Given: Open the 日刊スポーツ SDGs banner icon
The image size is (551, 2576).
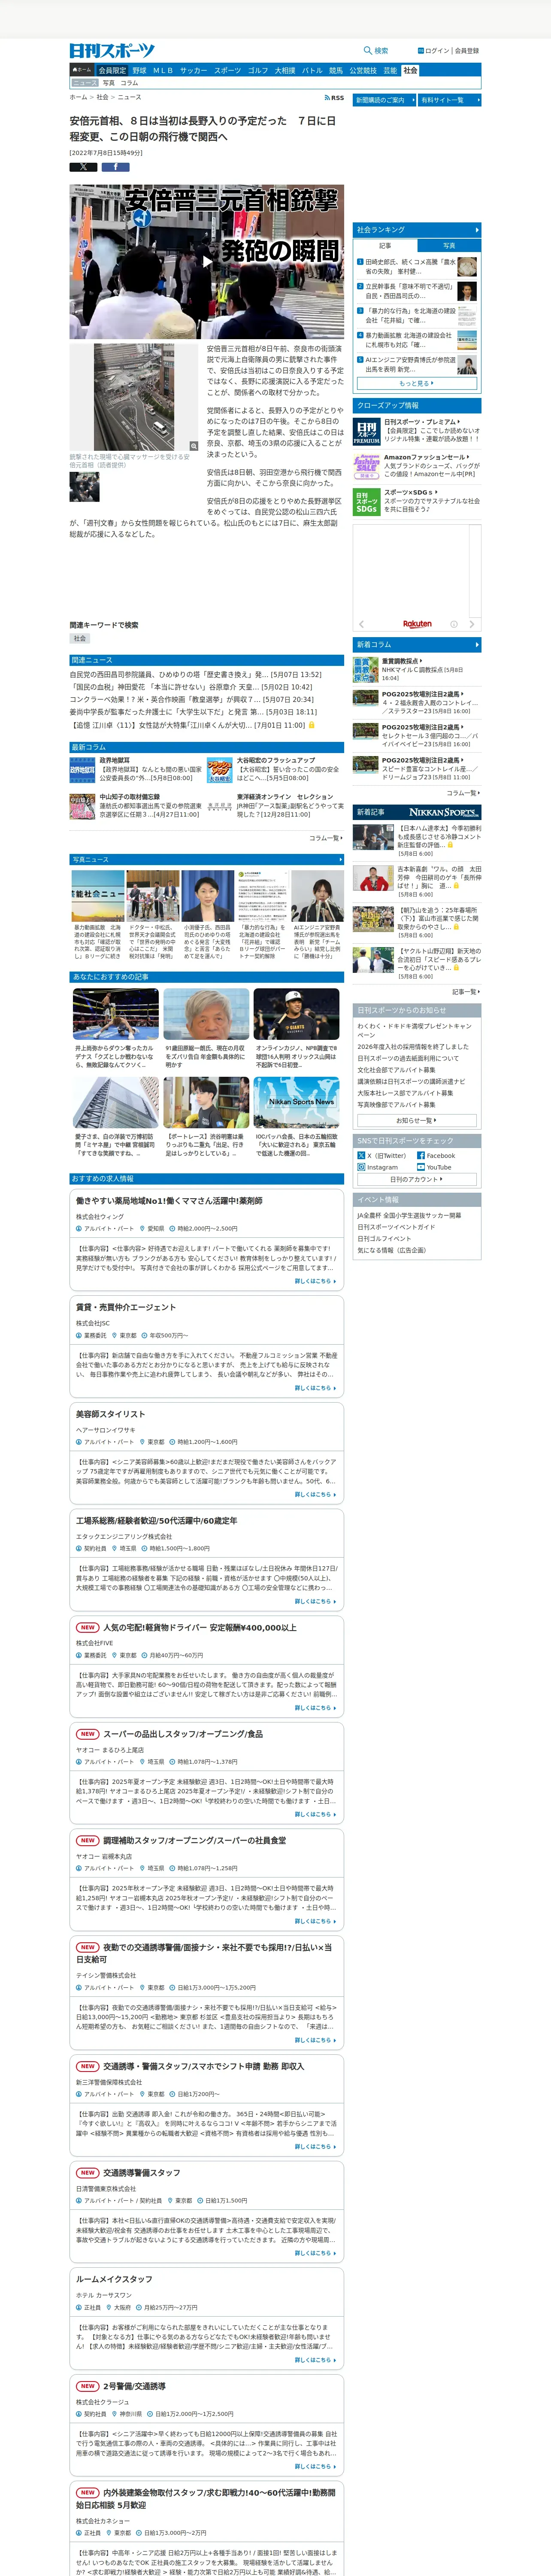Looking at the screenshot, I should pyautogui.click(x=367, y=502).
